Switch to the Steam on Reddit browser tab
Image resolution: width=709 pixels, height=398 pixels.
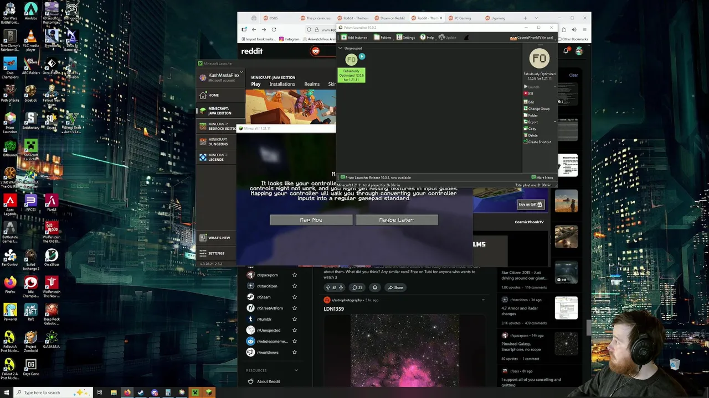click(390, 18)
